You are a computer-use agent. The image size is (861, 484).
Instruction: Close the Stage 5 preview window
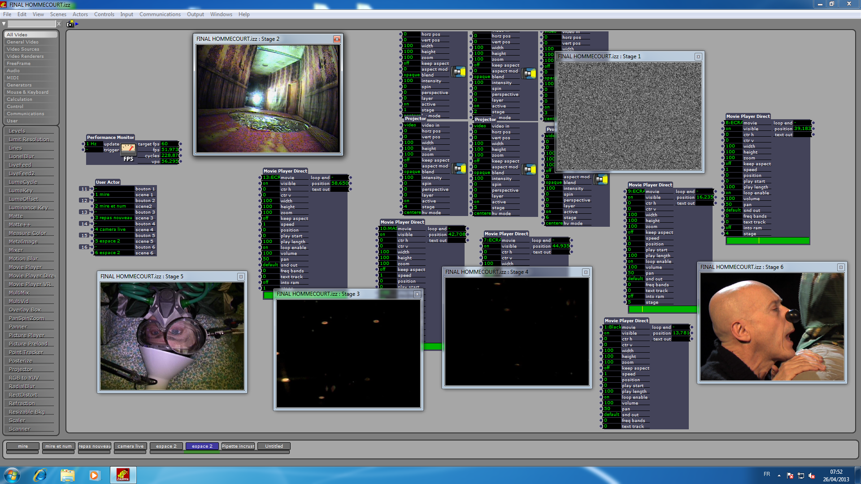pos(241,277)
